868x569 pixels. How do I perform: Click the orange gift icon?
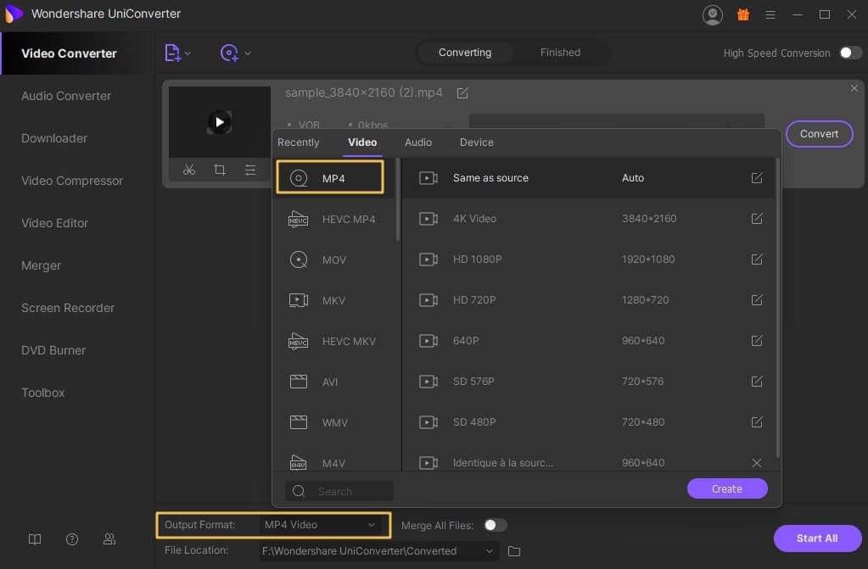[x=743, y=14]
